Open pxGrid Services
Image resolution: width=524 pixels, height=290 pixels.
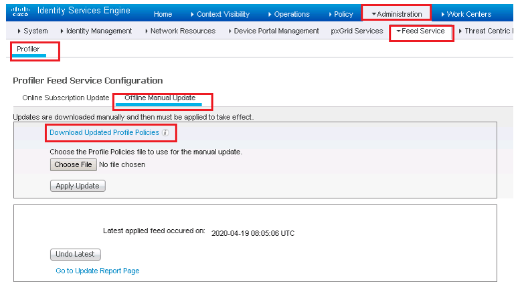coord(357,31)
